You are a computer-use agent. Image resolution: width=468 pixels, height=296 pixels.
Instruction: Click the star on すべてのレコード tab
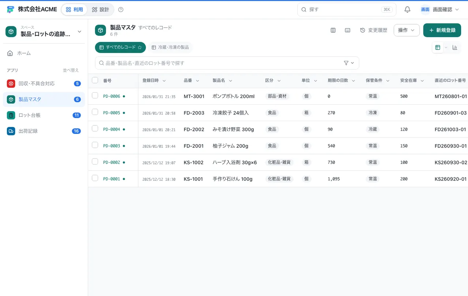pyautogui.click(x=140, y=48)
